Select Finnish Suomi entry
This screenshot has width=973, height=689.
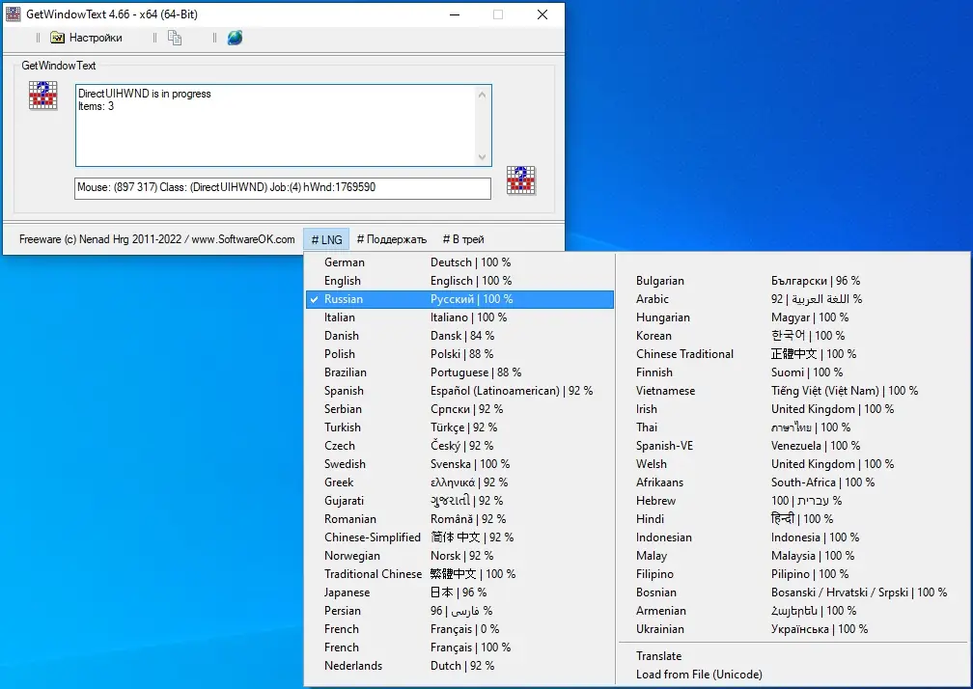(x=792, y=372)
